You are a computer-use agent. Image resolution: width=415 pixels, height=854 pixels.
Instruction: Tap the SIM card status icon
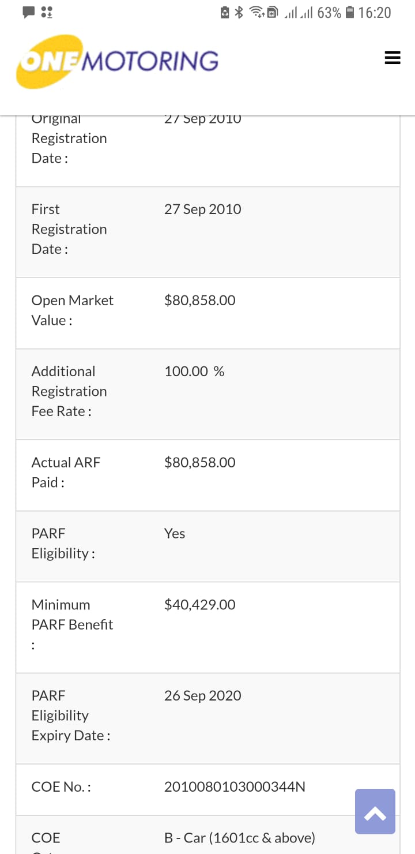[x=273, y=12]
